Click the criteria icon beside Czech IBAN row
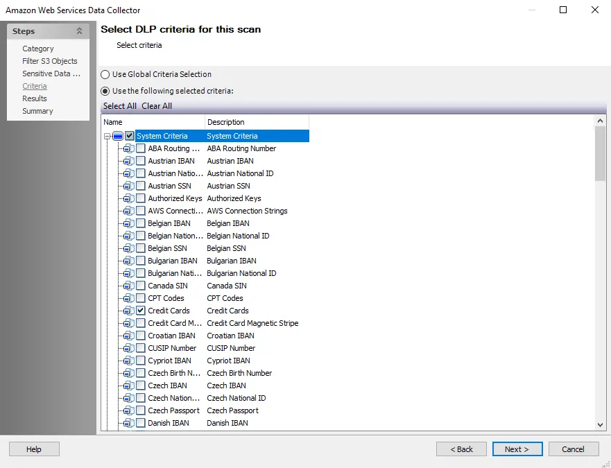The width and height of the screenshot is (611, 468). [x=128, y=385]
